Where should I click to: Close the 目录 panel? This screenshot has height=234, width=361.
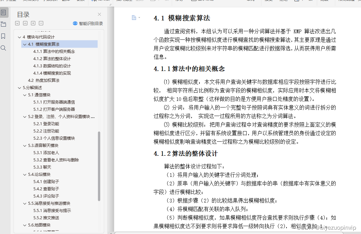tap(99, 14)
